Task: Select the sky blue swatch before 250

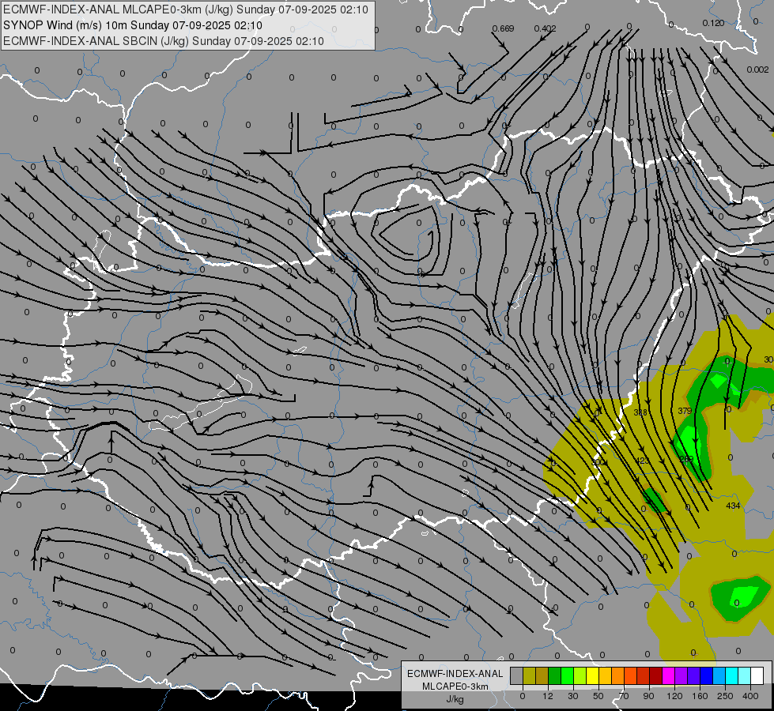Action: pos(719,675)
